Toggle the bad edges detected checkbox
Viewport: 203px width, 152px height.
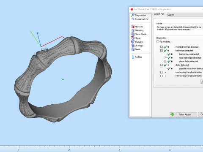[x=162, y=51]
